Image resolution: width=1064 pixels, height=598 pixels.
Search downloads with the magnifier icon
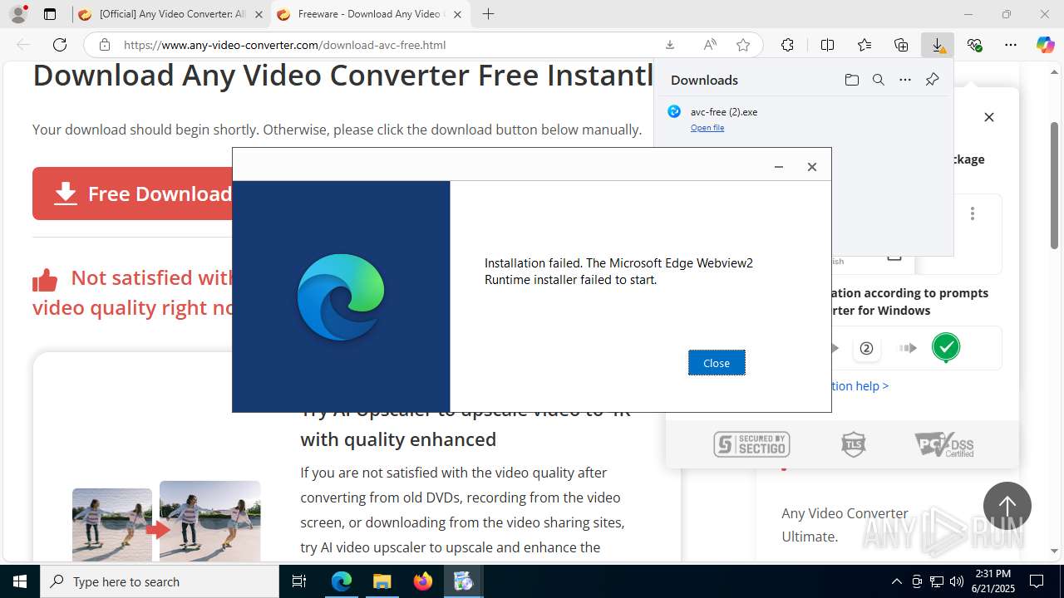[878, 80]
